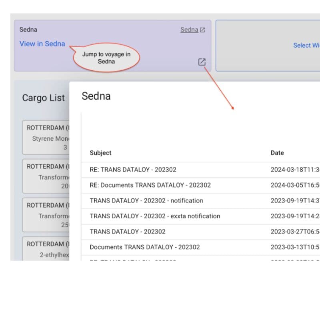Click the 'Cargo List' heading
The height and width of the screenshot is (320, 320).
(x=44, y=98)
